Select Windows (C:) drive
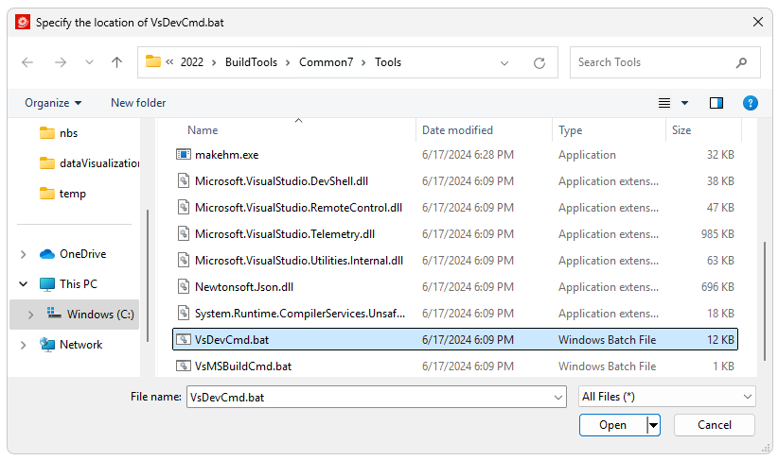 click(x=99, y=315)
